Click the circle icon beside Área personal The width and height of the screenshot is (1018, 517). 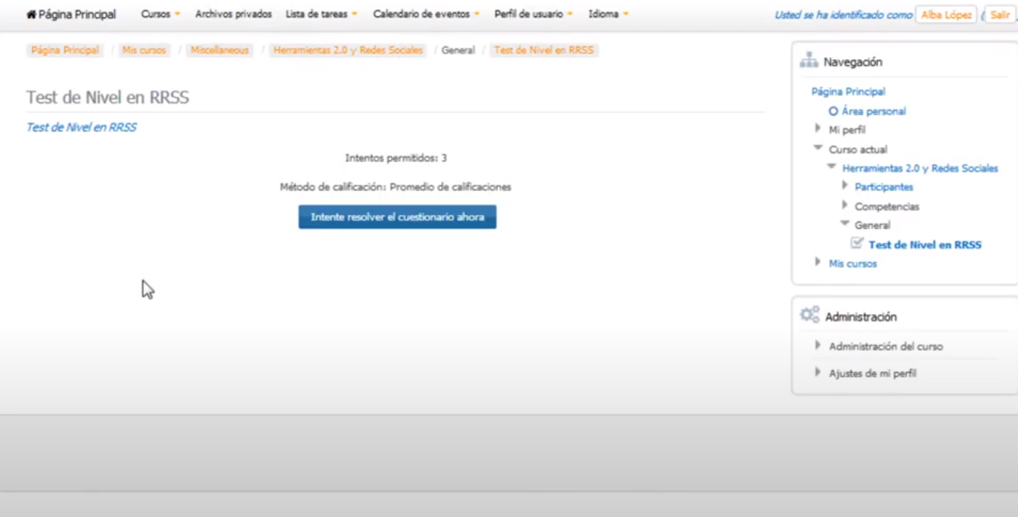[x=833, y=111]
